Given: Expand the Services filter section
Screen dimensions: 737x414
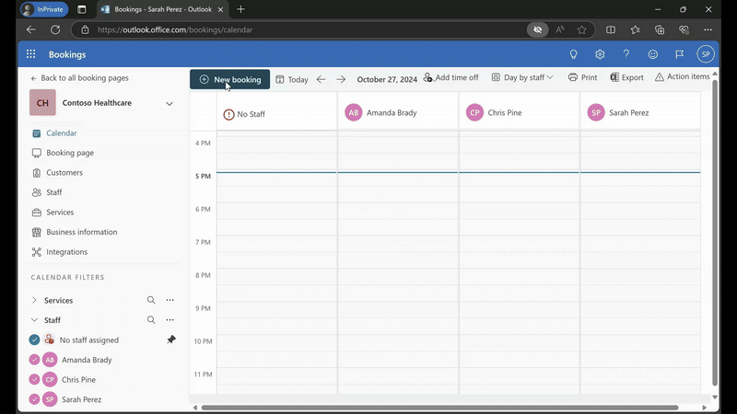Looking at the screenshot, I should tap(34, 300).
